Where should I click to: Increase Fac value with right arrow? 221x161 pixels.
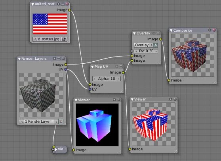coord(156,51)
